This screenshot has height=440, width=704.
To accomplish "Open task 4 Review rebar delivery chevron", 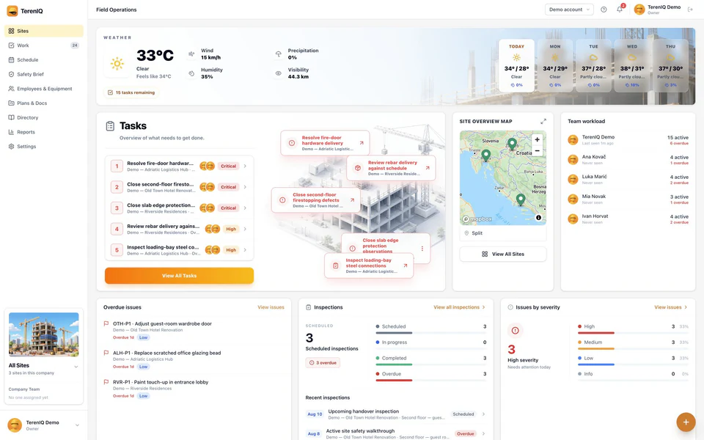I will click(x=245, y=229).
